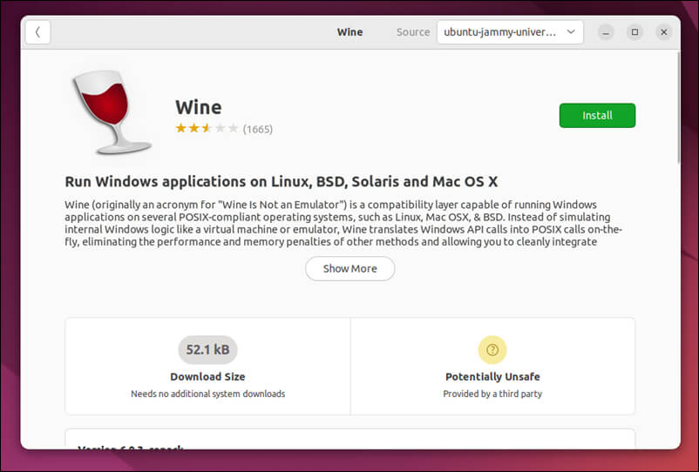Screen dimensions: 699x472
Task: Click the Wine glass app icon
Action: (x=112, y=112)
